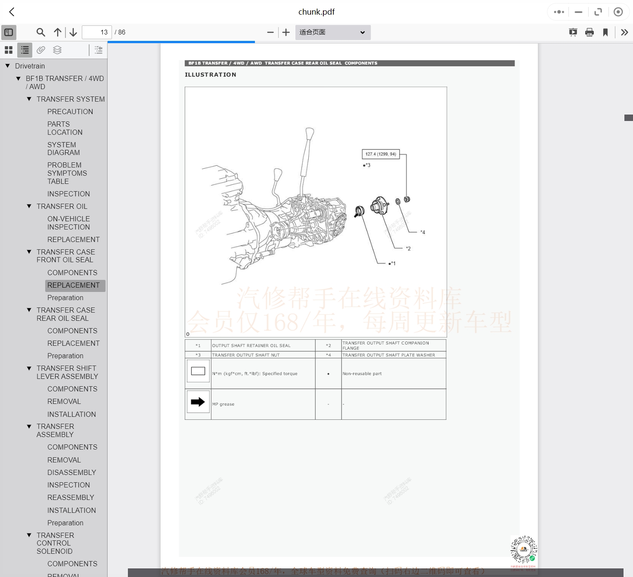Show thumbnails view in sidebar
Viewport: 633px width, 577px height.
click(x=9, y=50)
